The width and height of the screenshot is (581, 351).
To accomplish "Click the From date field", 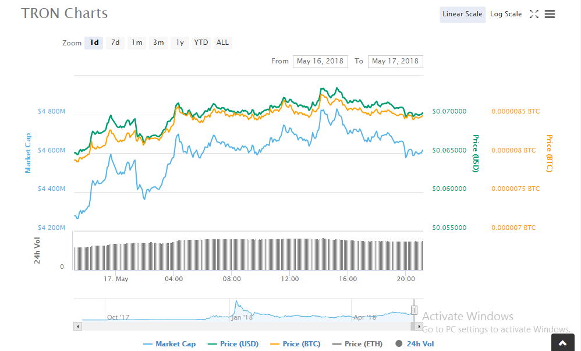I will (x=320, y=61).
